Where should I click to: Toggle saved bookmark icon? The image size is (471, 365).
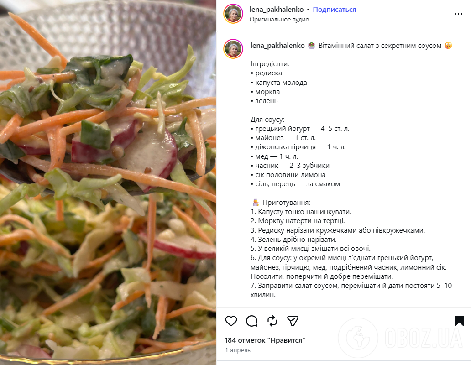click(459, 321)
